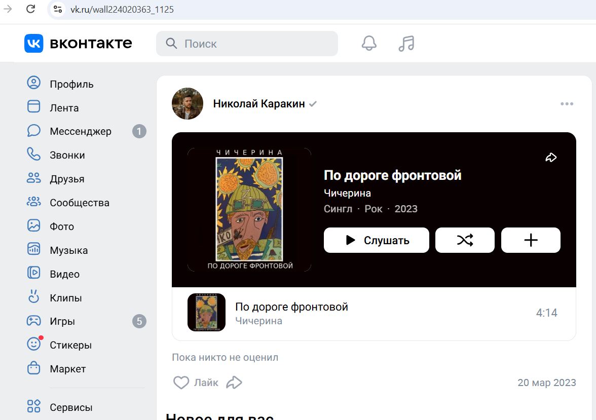Click the repost arrow beside Лайк
The height and width of the screenshot is (420, 596).
click(234, 383)
